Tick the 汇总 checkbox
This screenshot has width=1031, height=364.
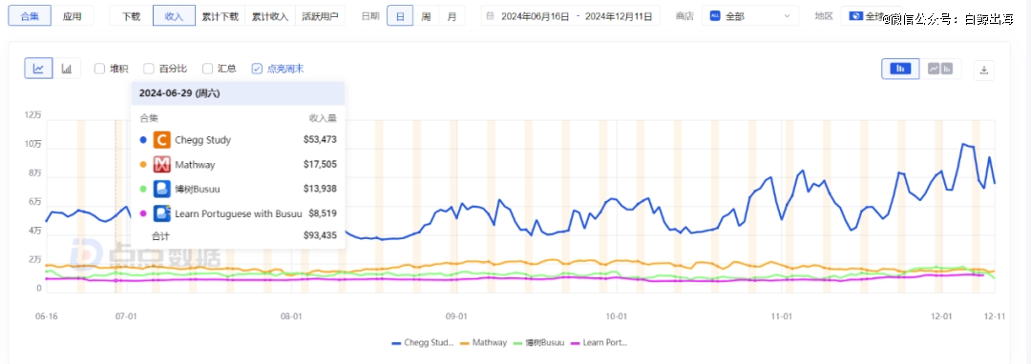click(207, 69)
